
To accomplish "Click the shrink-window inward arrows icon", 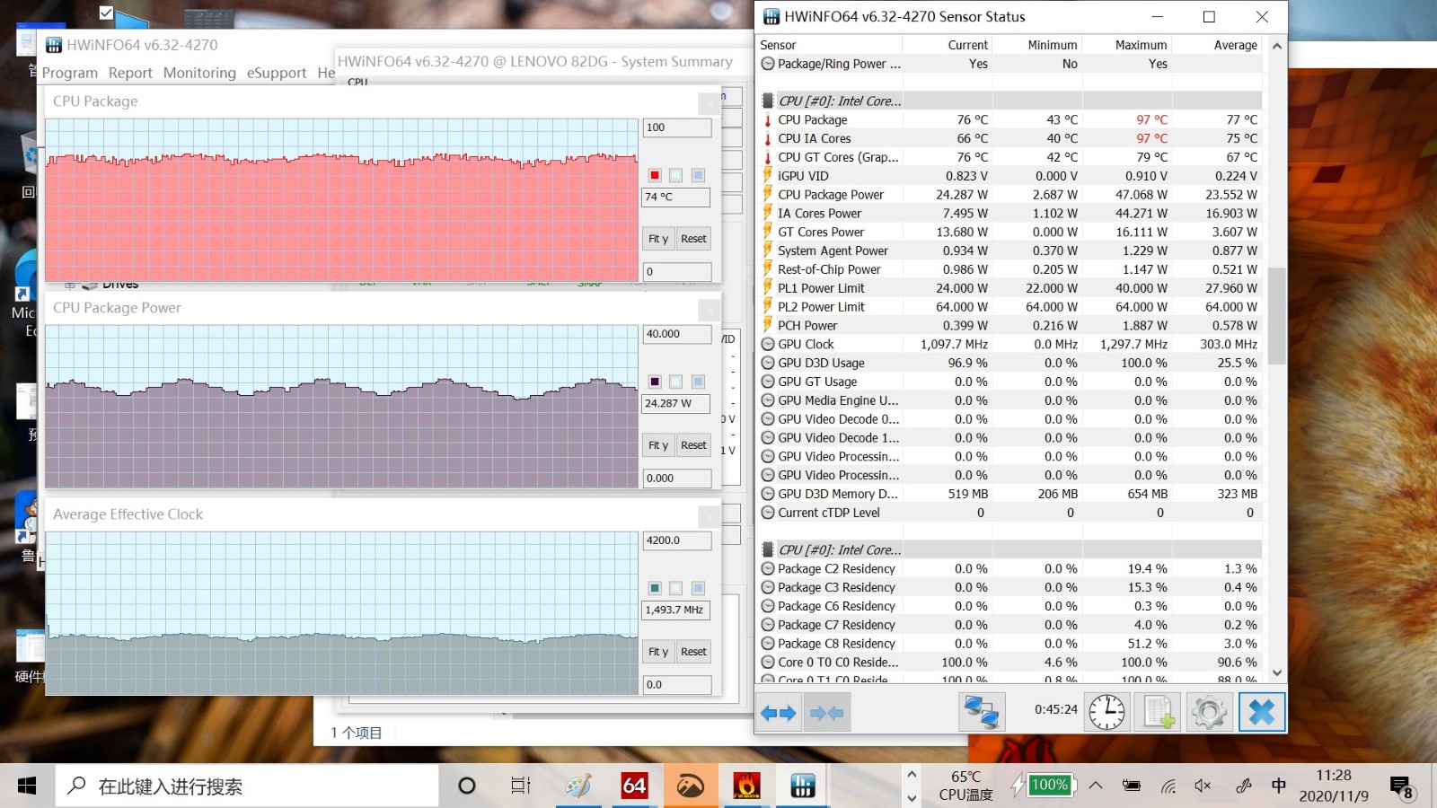I will [827, 713].
